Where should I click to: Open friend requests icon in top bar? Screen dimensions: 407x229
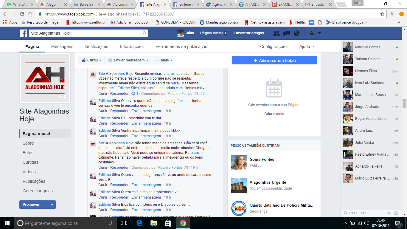point(276,33)
